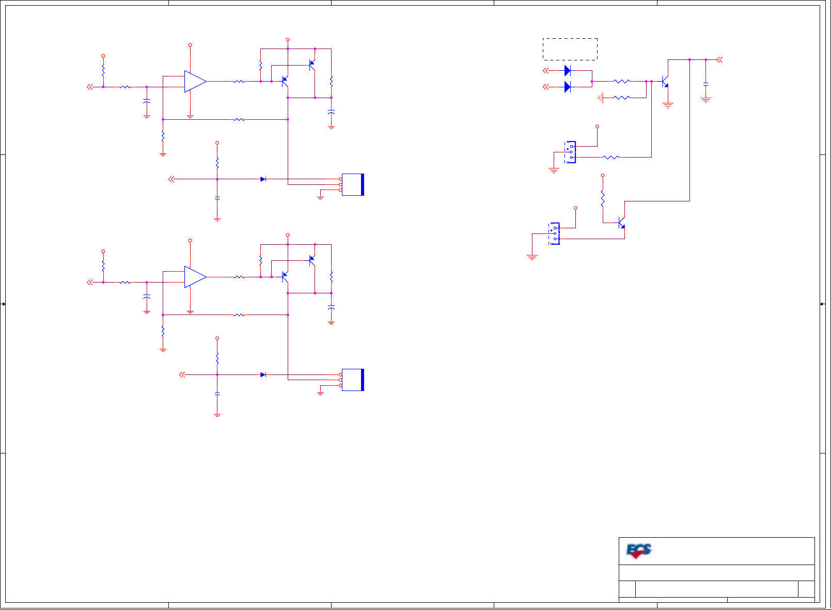Click the power node above the upper op-amp

click(190, 45)
